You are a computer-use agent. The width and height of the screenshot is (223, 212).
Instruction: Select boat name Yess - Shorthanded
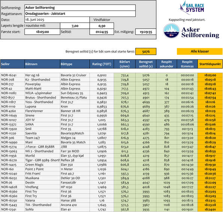coord(39,102)
